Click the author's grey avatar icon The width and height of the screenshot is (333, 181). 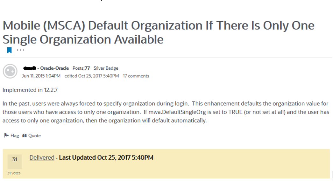[x=10, y=71]
